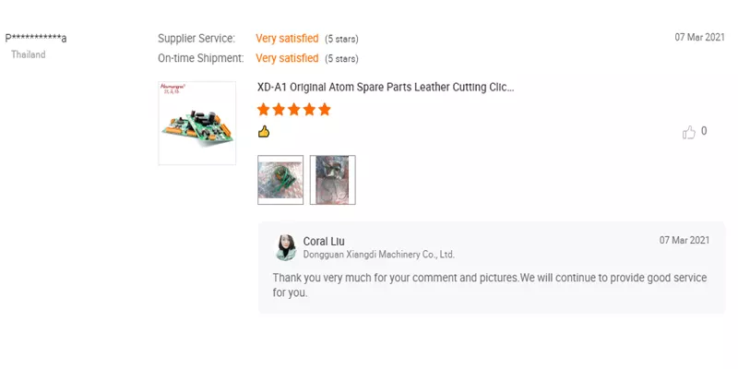Click Coral Liu's profile avatar
The image size is (738, 369).
pos(286,247)
